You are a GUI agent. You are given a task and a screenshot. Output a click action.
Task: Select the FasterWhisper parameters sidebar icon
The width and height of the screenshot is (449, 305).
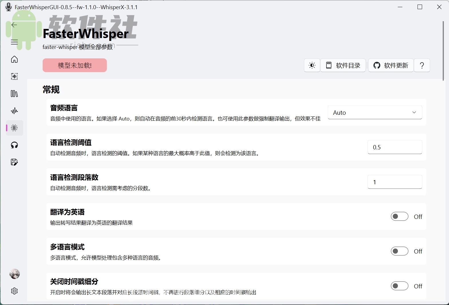[x=14, y=128]
